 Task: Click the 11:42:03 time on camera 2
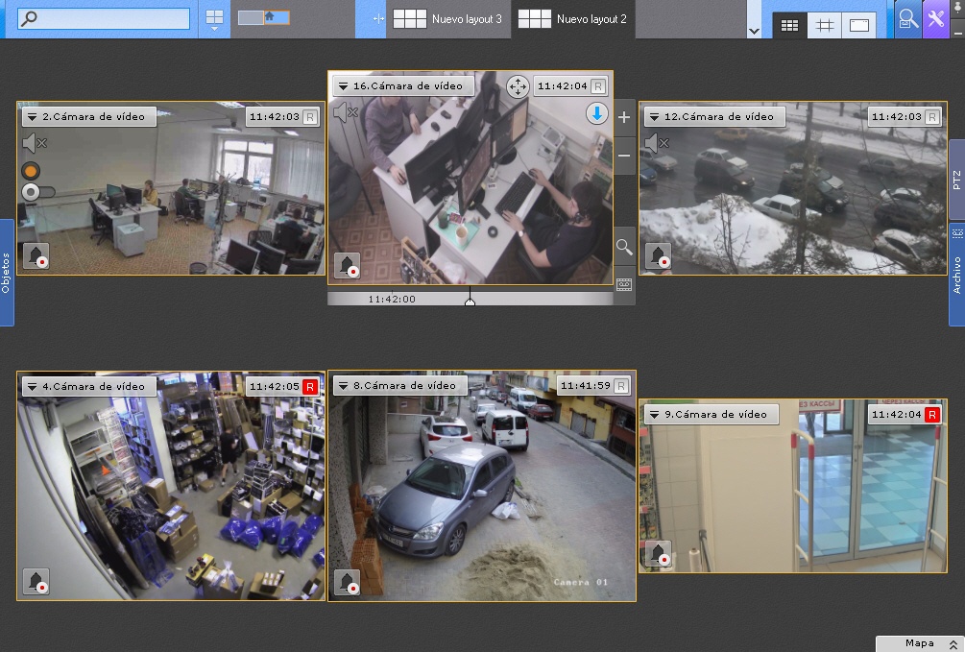pos(275,117)
